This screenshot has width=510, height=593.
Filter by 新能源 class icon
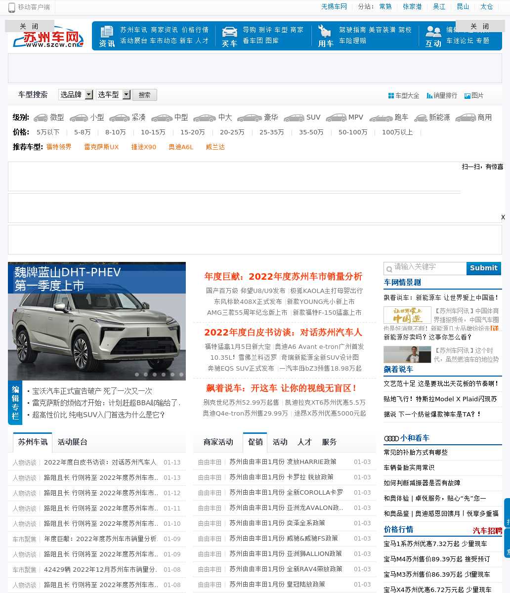coord(421,118)
